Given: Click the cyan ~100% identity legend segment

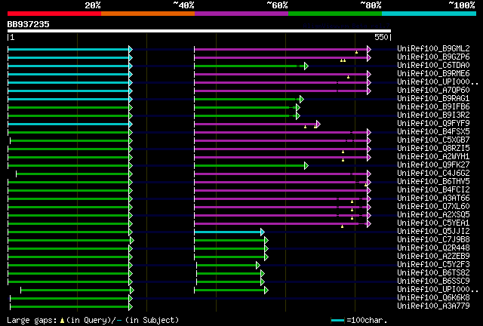Looking at the screenshot, I should click(429, 14).
